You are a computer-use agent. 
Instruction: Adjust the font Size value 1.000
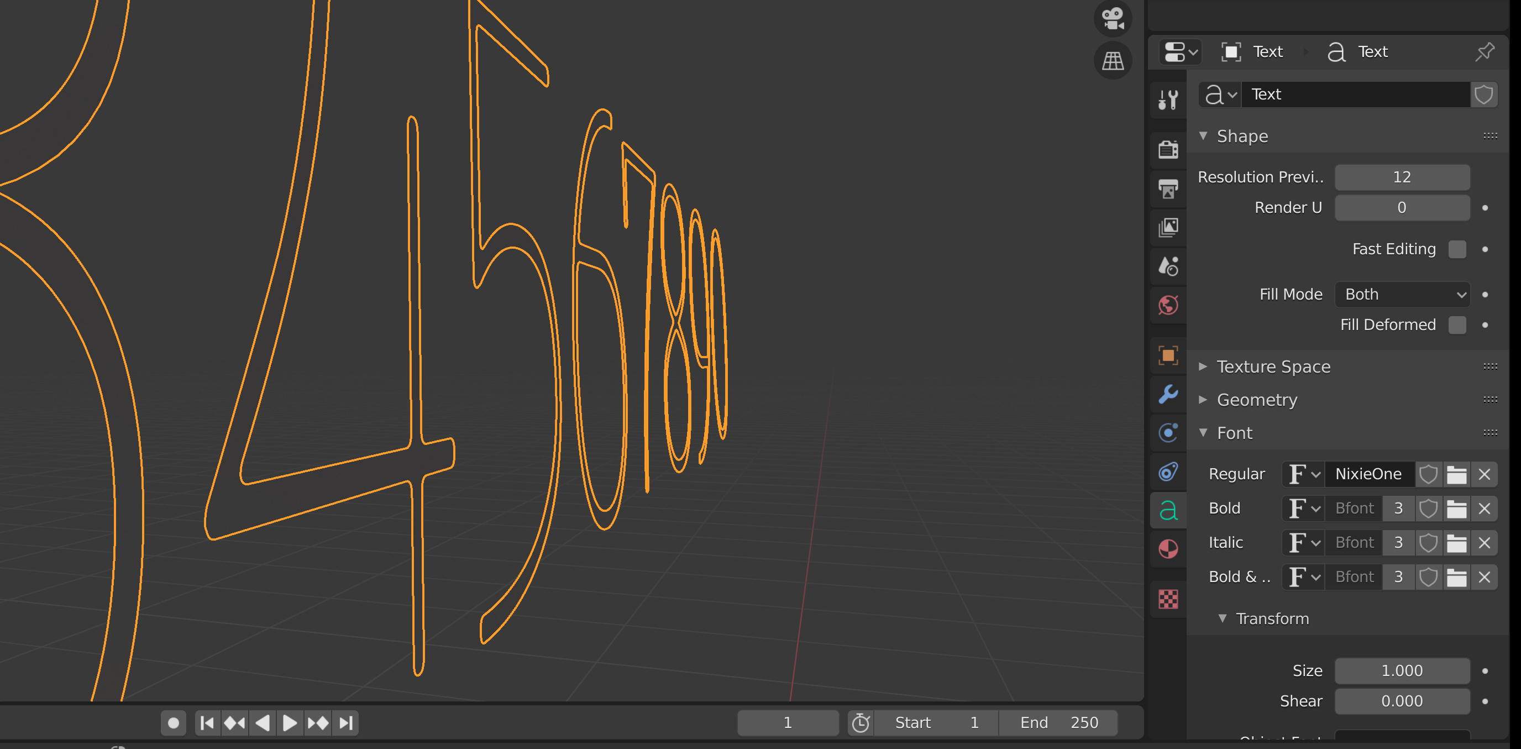tap(1402, 671)
